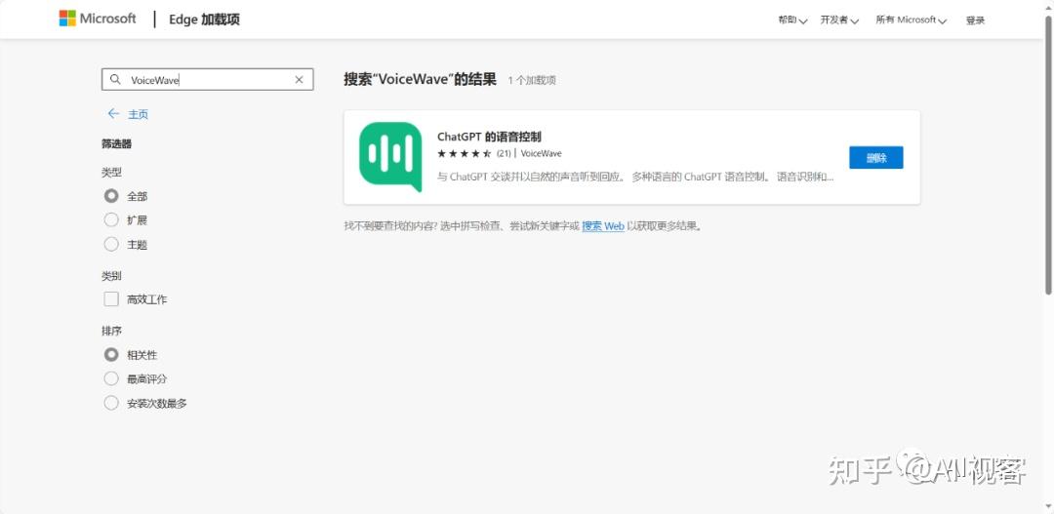Select the 扩展 type radio button
The width and height of the screenshot is (1054, 514).
click(111, 219)
